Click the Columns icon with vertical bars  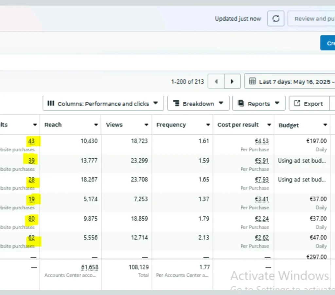[x=51, y=104]
